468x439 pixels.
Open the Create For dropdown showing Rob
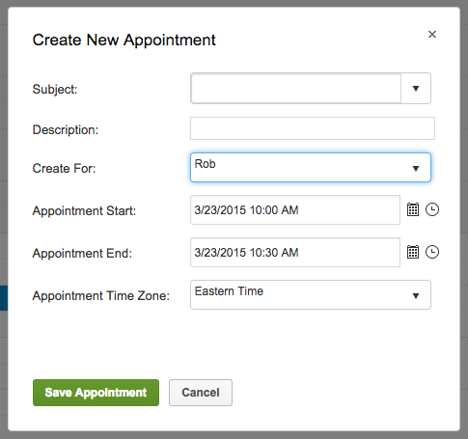311,168
